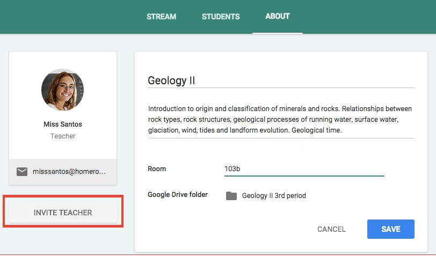This screenshot has width=436, height=256.
Task: Save the class details
Action: pos(390,229)
